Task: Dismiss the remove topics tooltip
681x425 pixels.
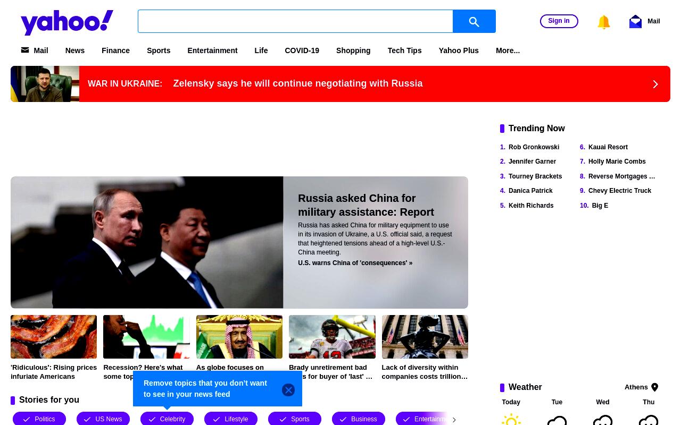Action: (288, 390)
